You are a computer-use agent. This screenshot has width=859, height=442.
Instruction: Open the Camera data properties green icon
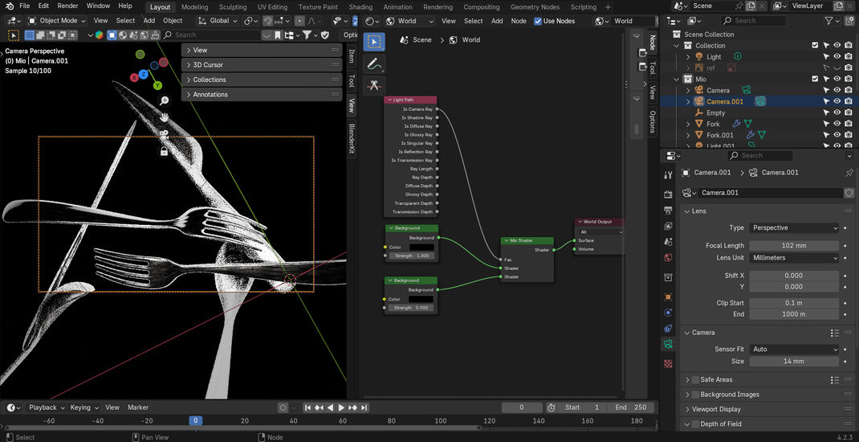click(x=668, y=345)
